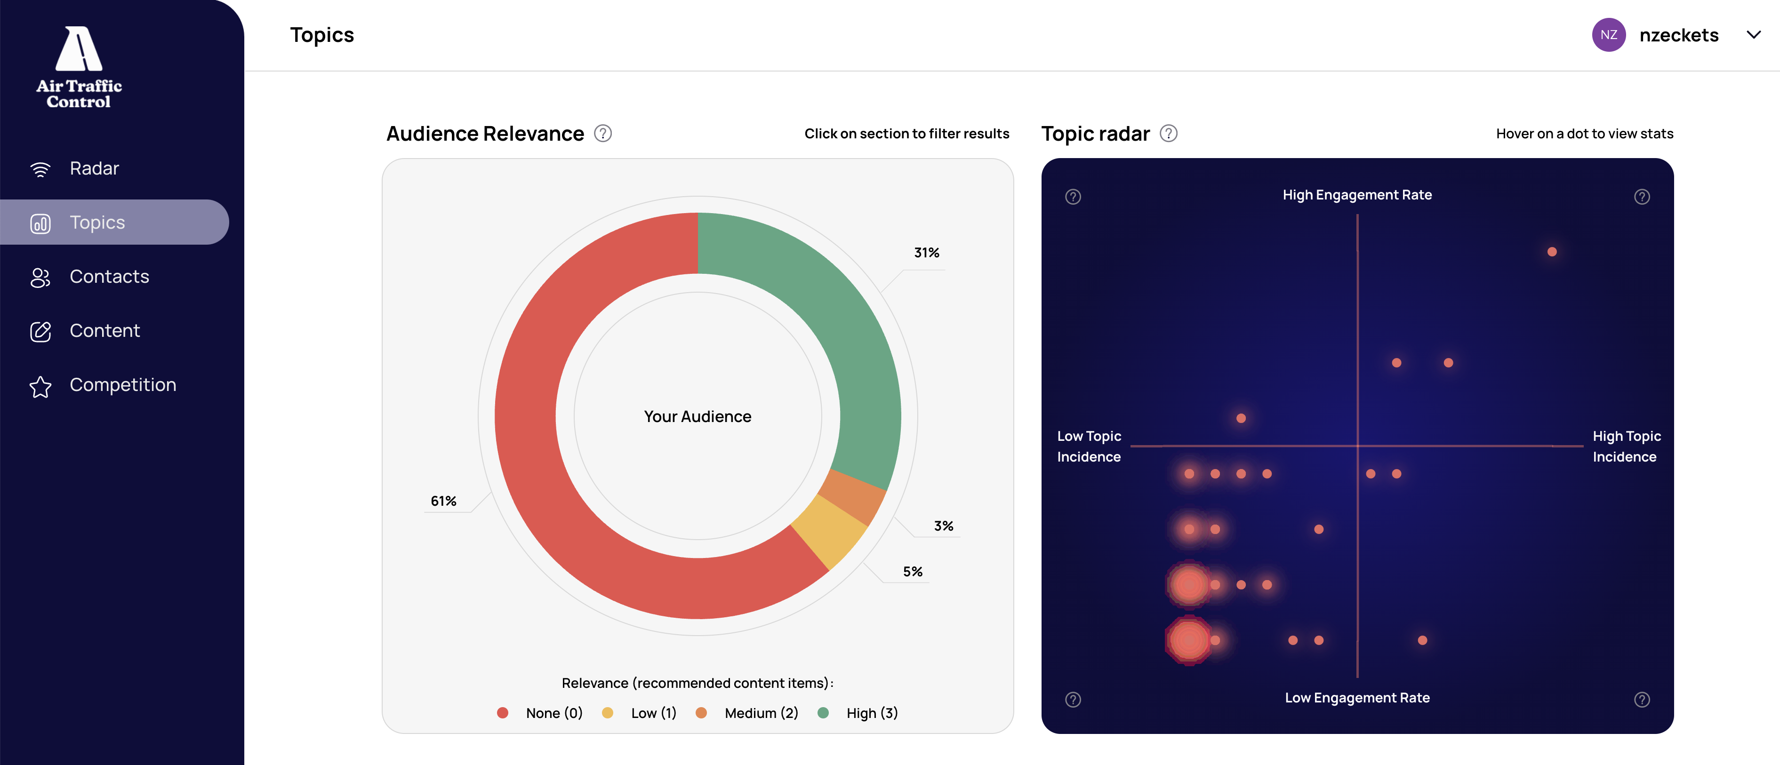Select the top-right dot in Topic radar

[x=1551, y=252]
